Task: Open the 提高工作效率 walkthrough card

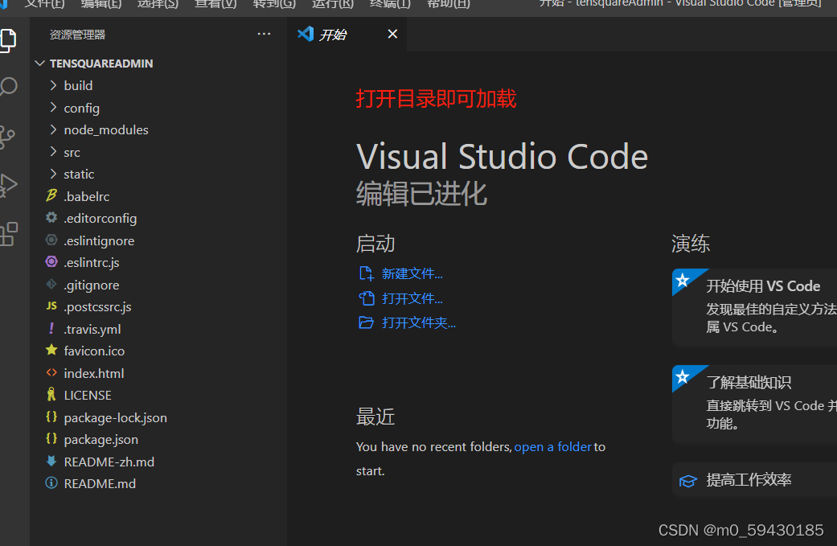Action: tap(755, 480)
